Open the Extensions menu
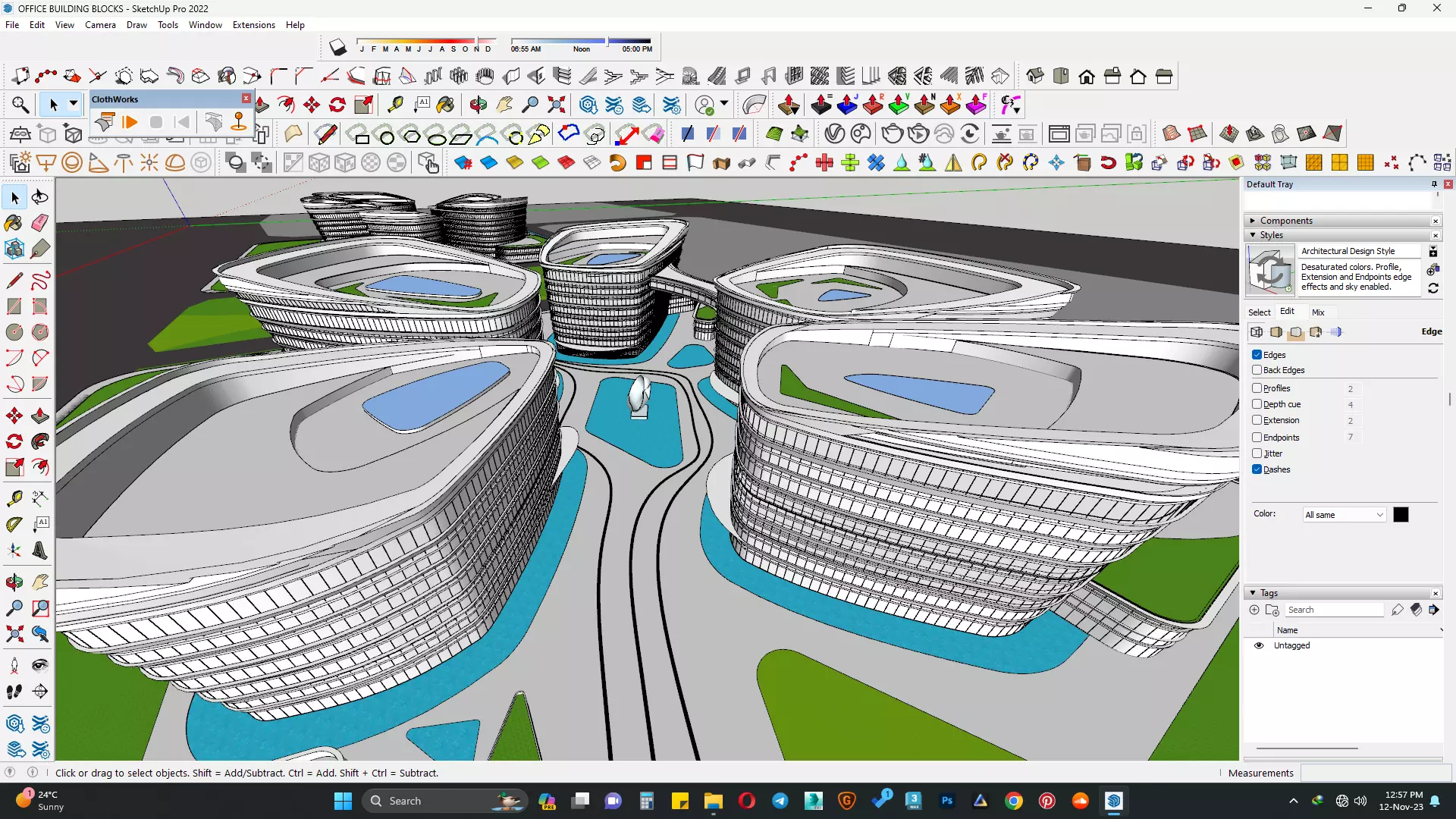Image resolution: width=1456 pixels, height=819 pixels. pos(253,25)
